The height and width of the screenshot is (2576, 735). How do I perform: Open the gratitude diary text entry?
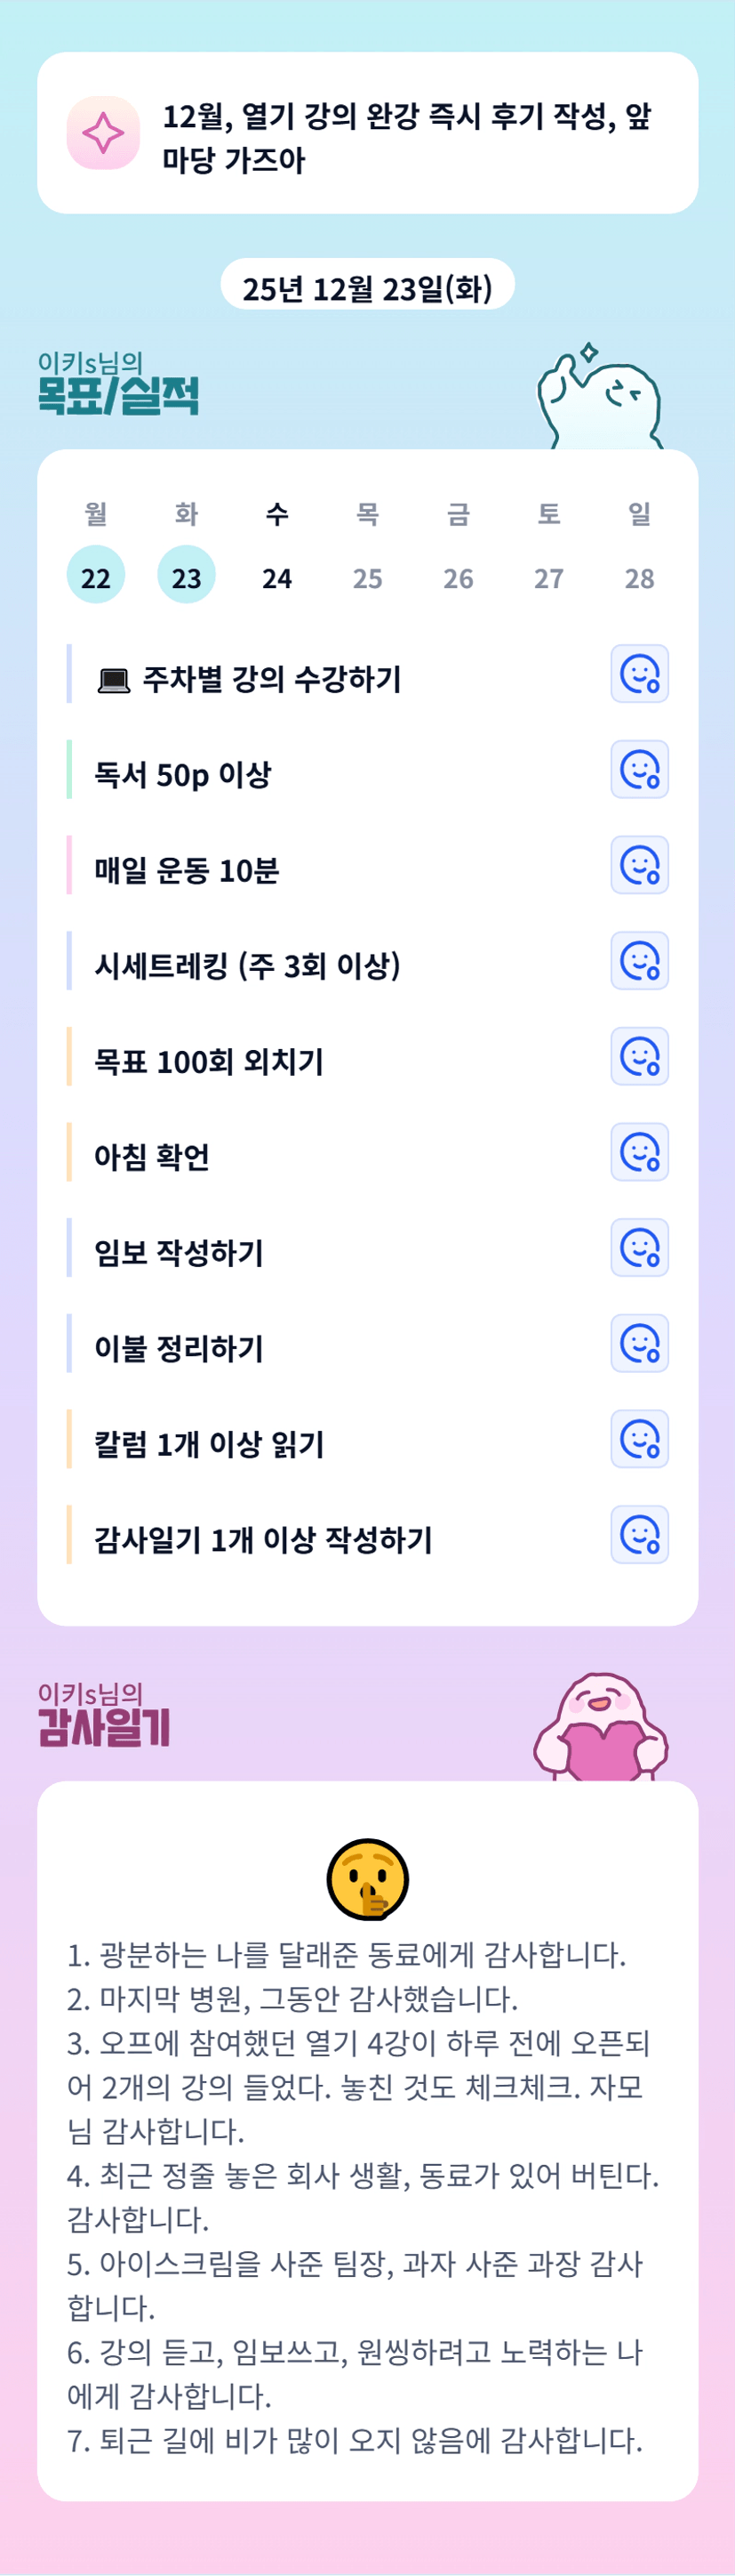[364, 2198]
